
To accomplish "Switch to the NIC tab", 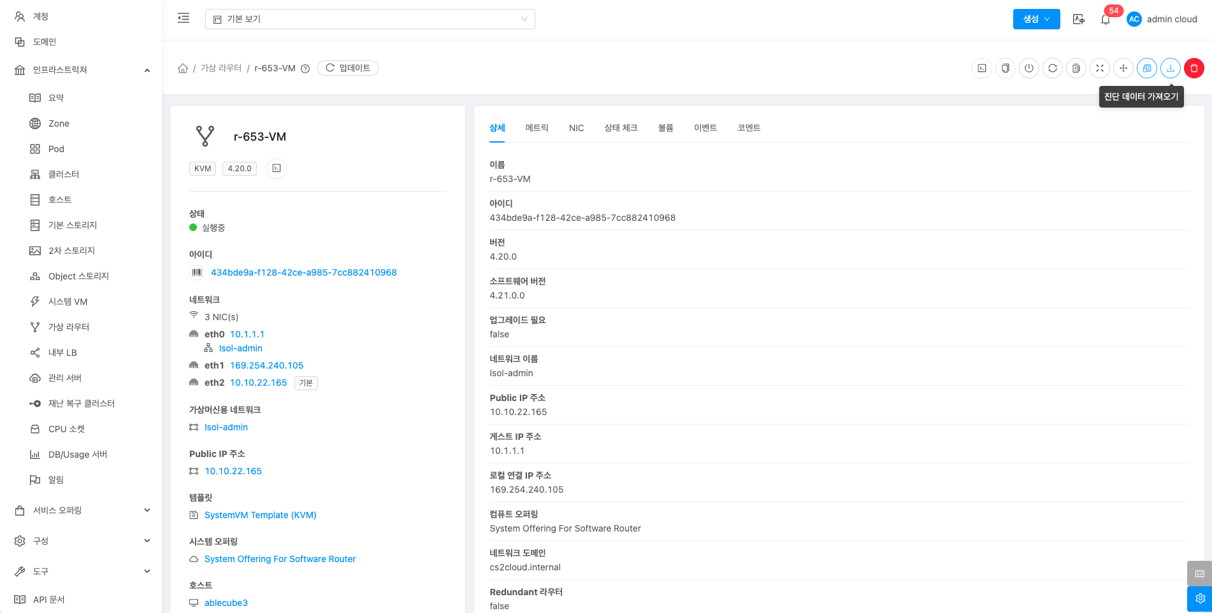I will (576, 128).
